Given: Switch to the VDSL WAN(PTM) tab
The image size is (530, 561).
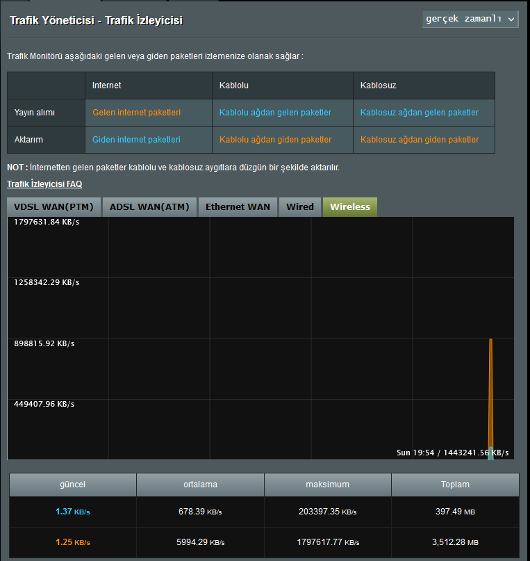Looking at the screenshot, I should pyautogui.click(x=53, y=206).
